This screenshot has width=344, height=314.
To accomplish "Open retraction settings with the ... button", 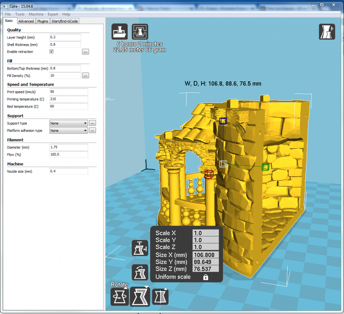I will tap(85, 52).
